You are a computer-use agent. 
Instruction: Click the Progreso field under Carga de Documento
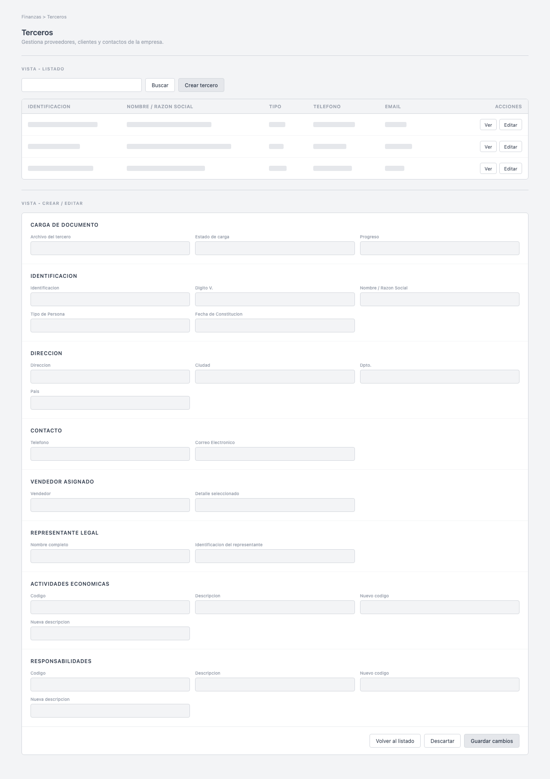pos(440,248)
